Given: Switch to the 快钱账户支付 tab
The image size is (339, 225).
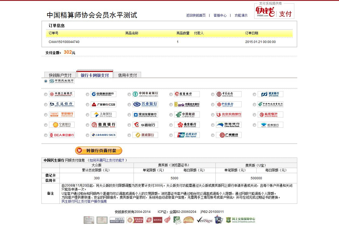Looking at the screenshot, I should pos(60,75).
